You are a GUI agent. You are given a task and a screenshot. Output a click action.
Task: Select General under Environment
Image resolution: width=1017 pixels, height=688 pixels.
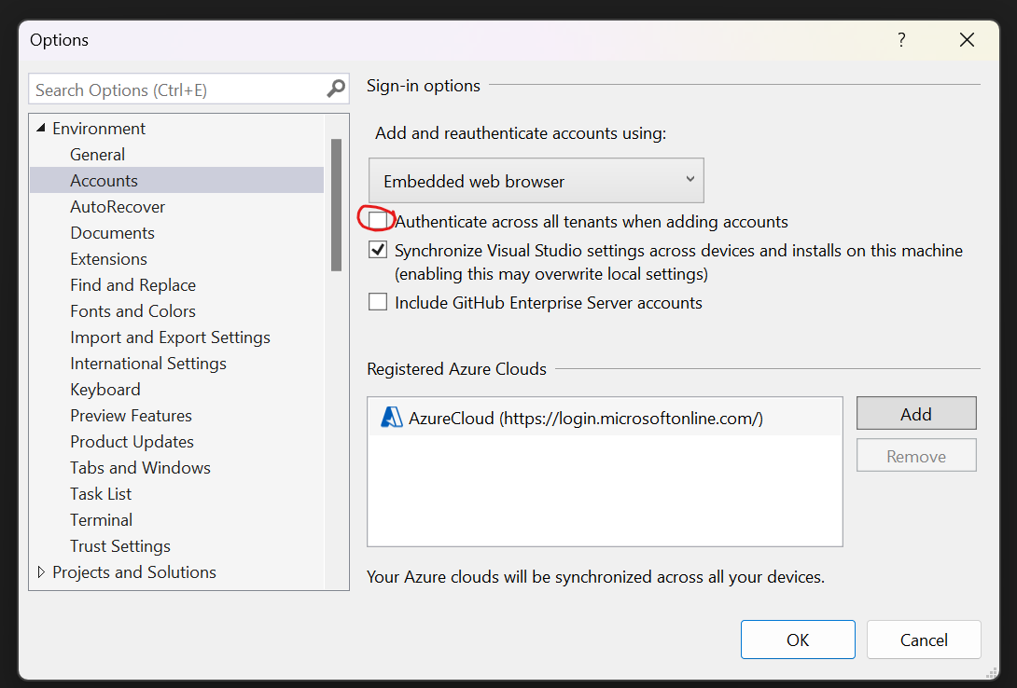click(x=97, y=155)
